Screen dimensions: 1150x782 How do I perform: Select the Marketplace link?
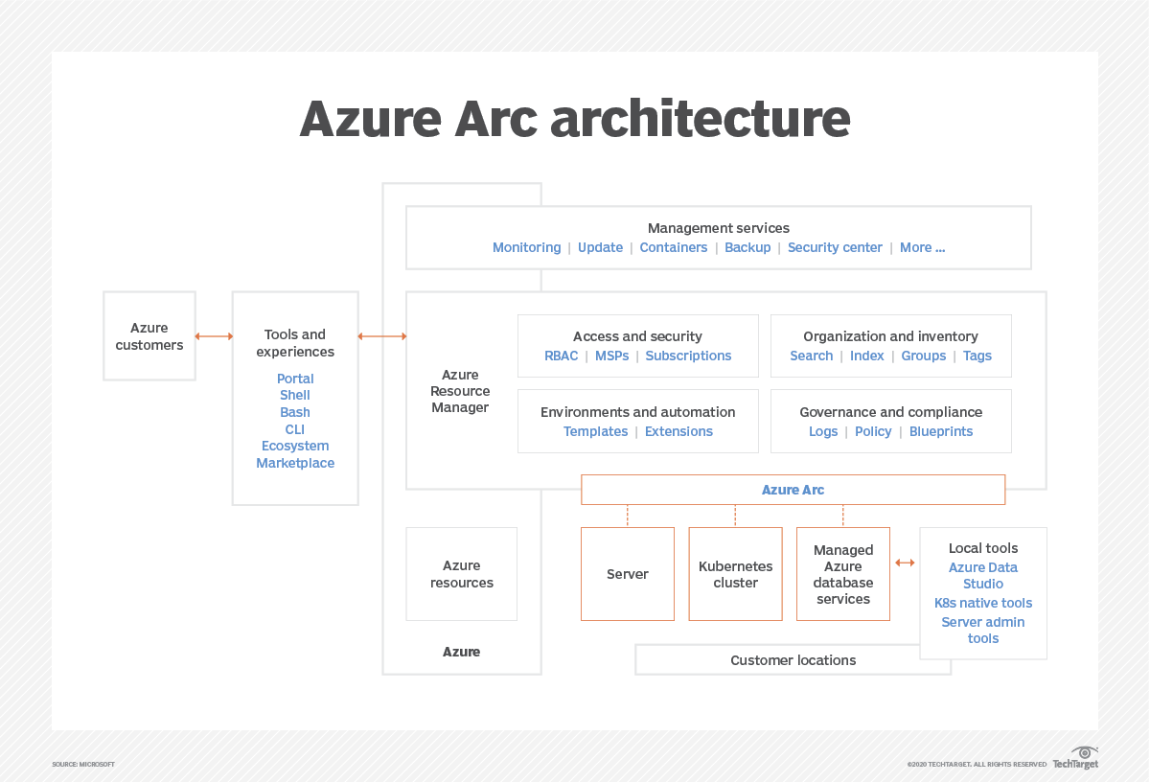pos(295,463)
